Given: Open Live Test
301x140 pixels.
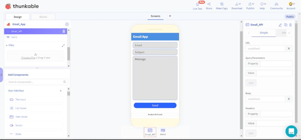Looking at the screenshot, I should [197, 6].
